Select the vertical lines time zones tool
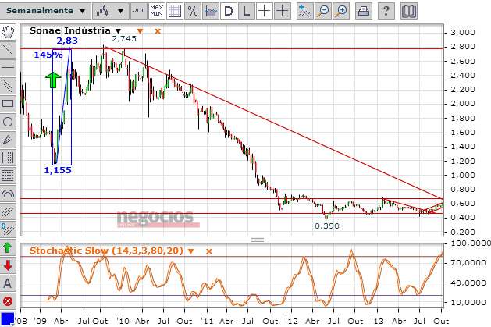This screenshot has height=327, width=491. point(8,158)
